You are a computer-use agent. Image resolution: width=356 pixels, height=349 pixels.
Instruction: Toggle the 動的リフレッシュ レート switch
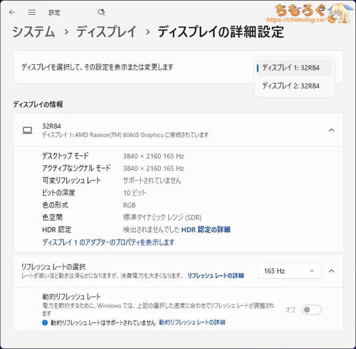[311, 310]
